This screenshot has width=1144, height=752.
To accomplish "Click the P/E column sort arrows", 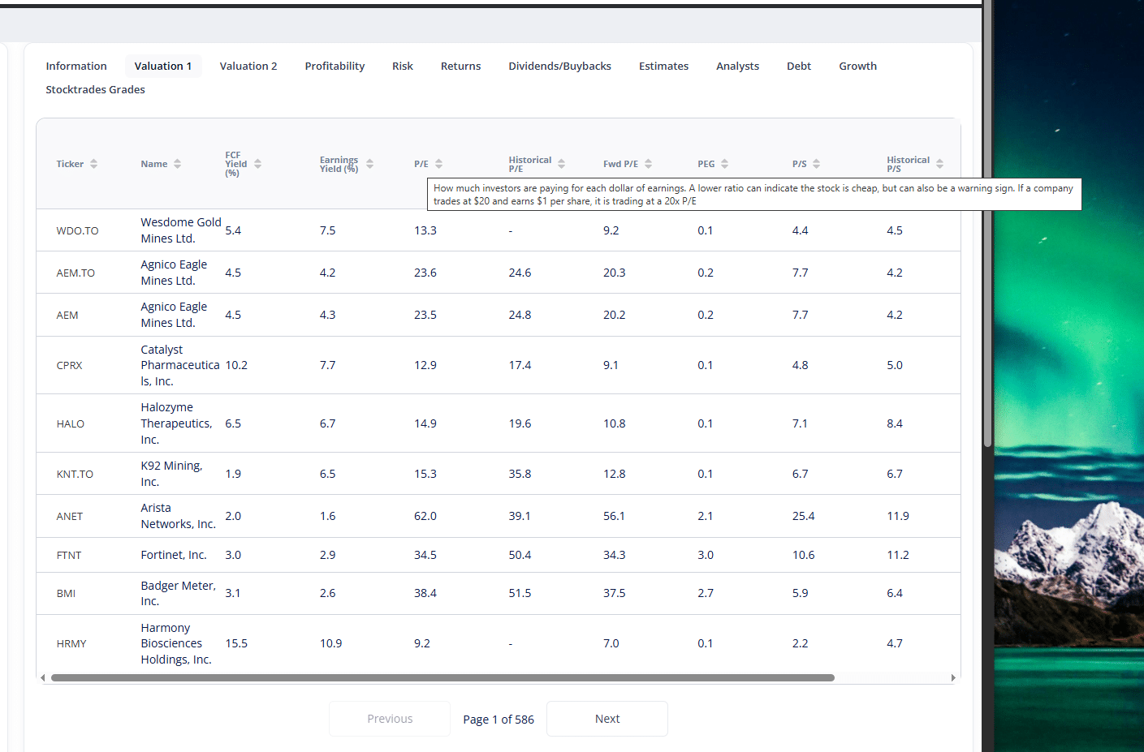I will point(438,164).
